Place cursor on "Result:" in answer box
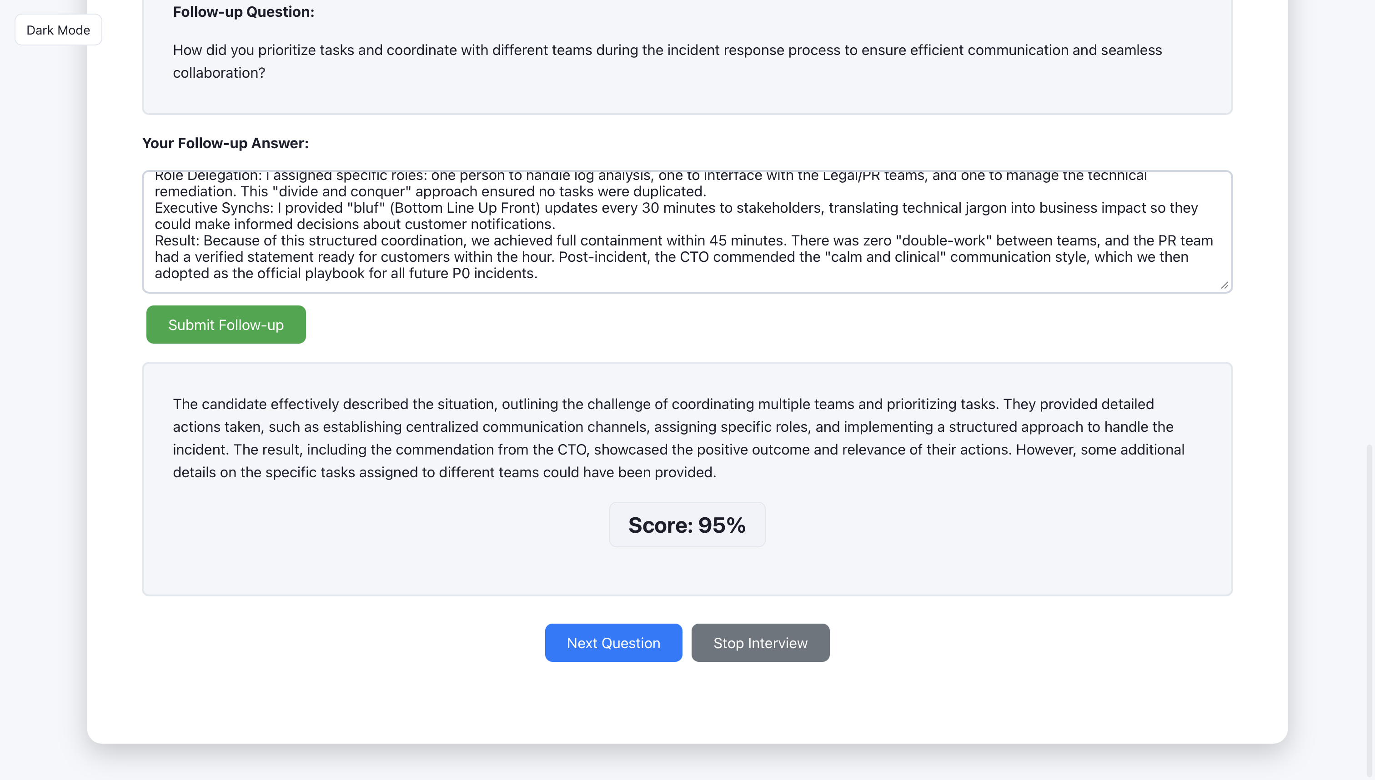This screenshot has width=1375, height=780. tap(177, 240)
